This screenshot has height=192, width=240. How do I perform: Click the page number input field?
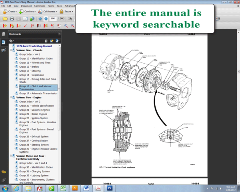tap(53, 18)
